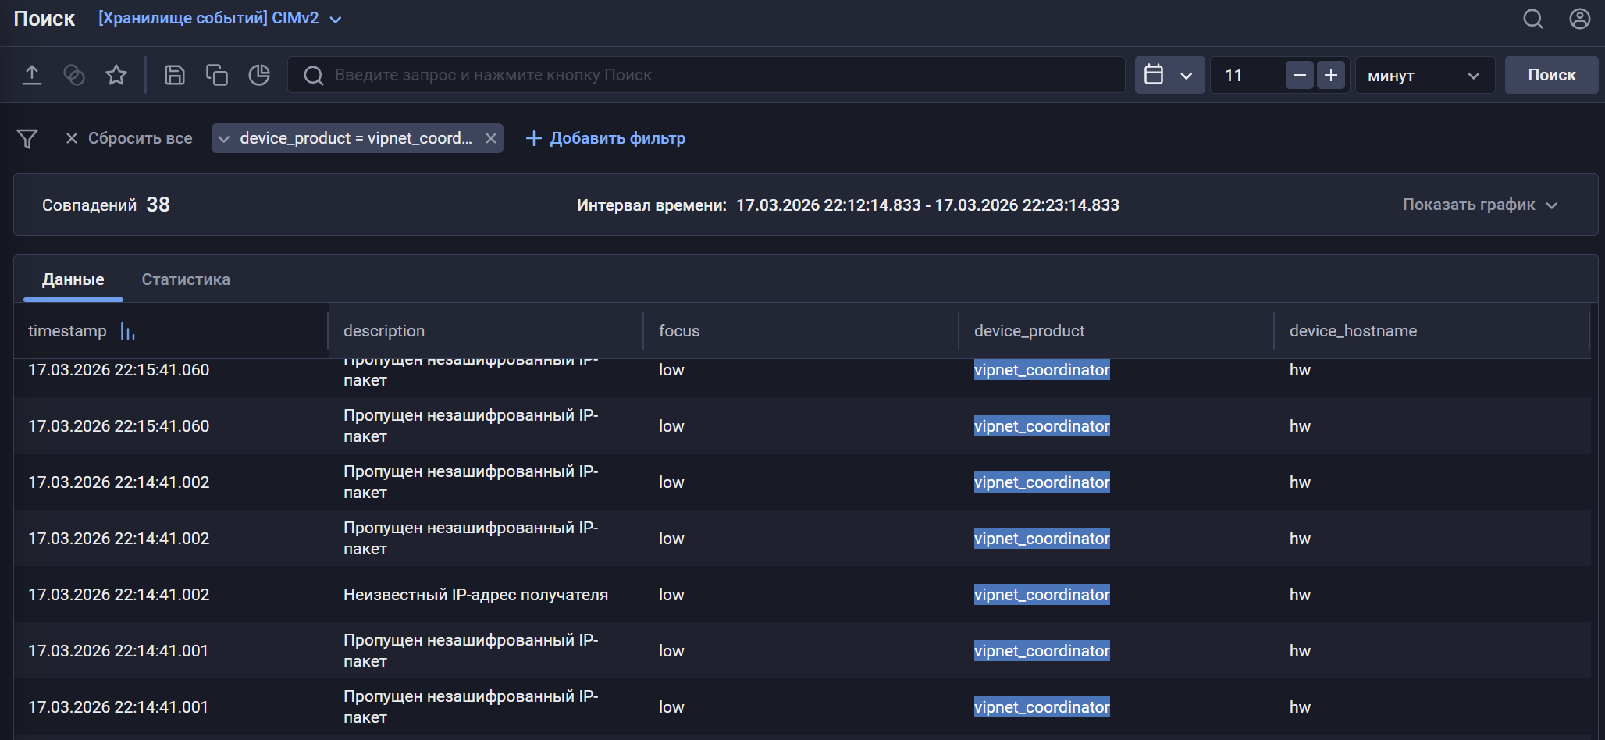Open the минут time unit dropdown
1605x740 pixels.
[x=1424, y=75]
